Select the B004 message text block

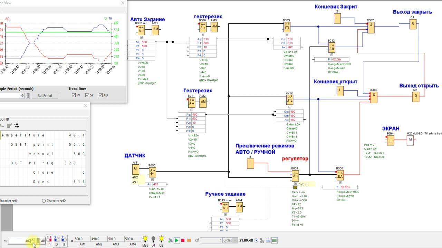[390, 140]
